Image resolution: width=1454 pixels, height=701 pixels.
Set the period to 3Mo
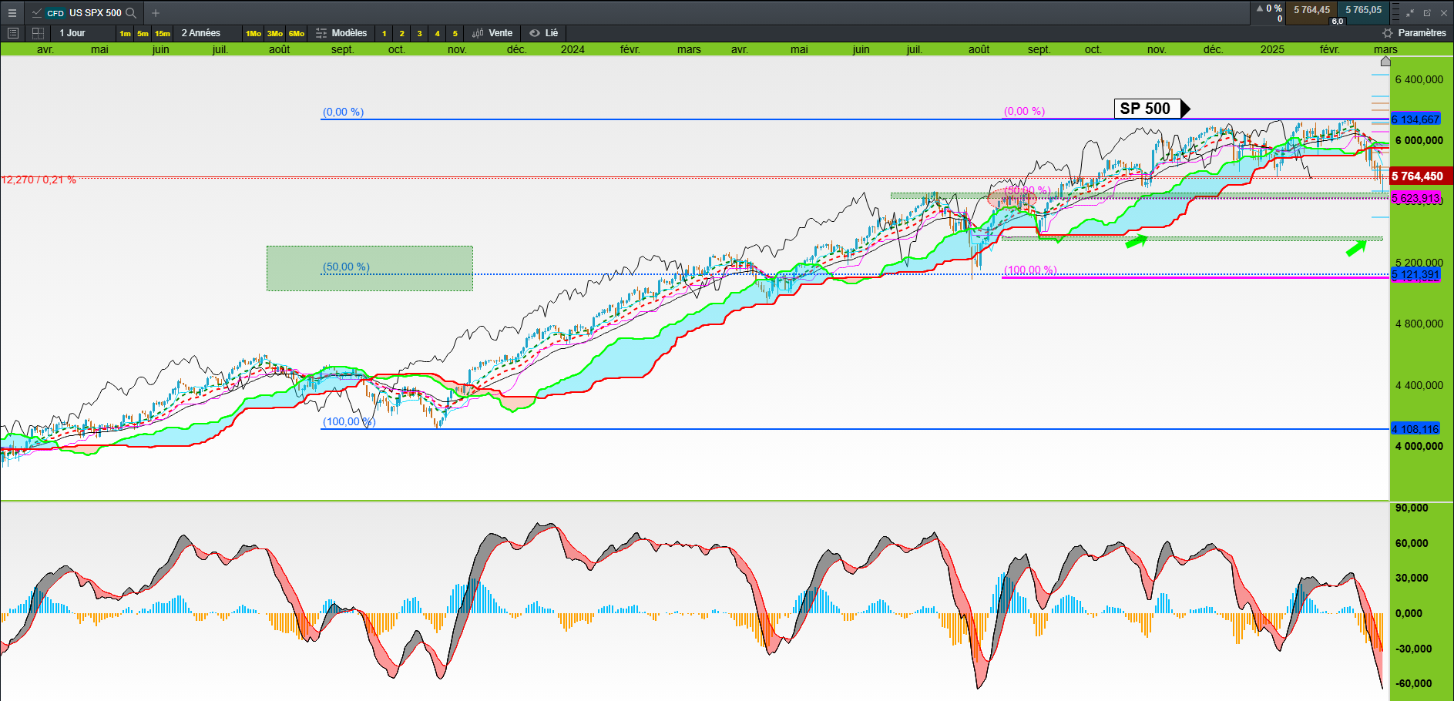click(x=275, y=34)
